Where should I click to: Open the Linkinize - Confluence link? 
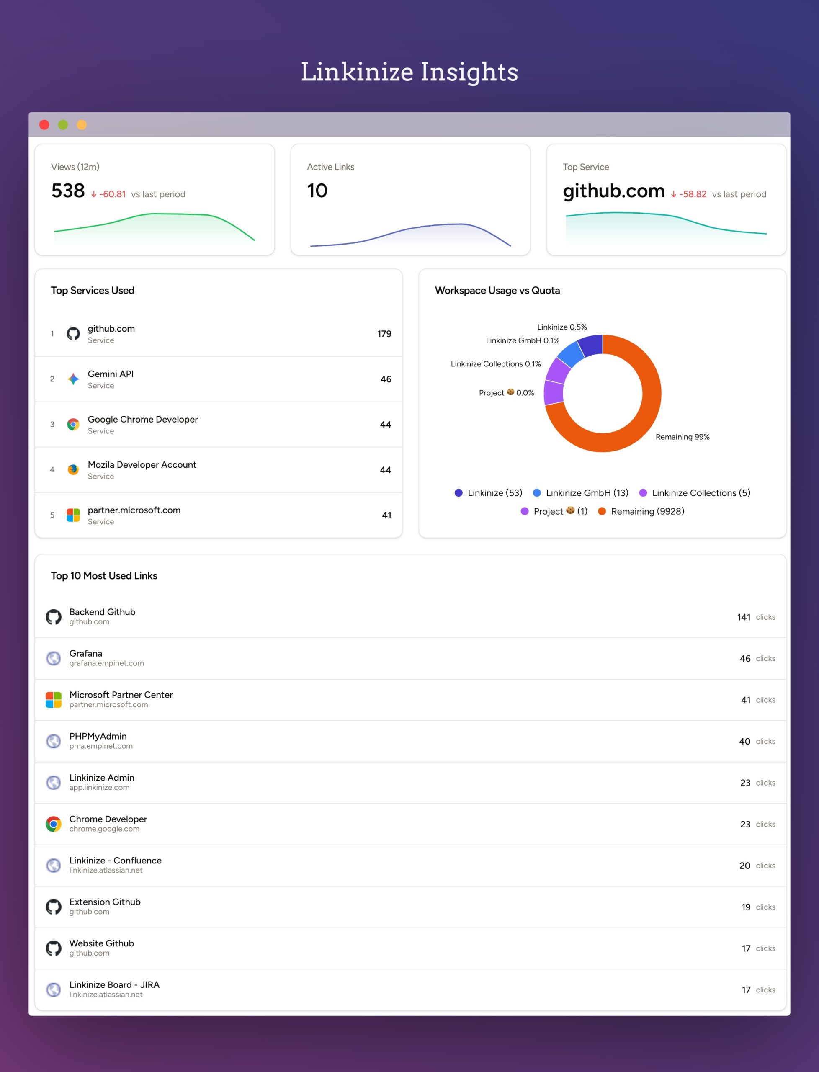tap(116, 861)
